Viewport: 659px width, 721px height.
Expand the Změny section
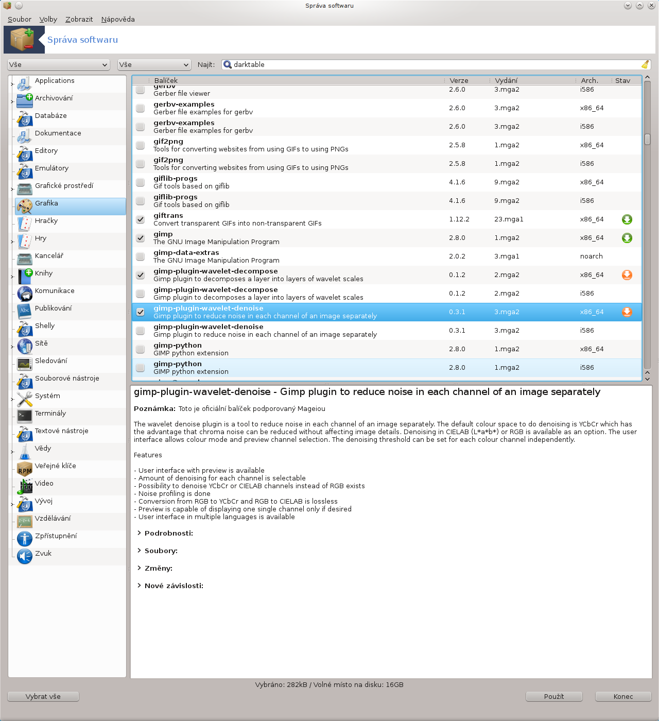pyautogui.click(x=139, y=568)
